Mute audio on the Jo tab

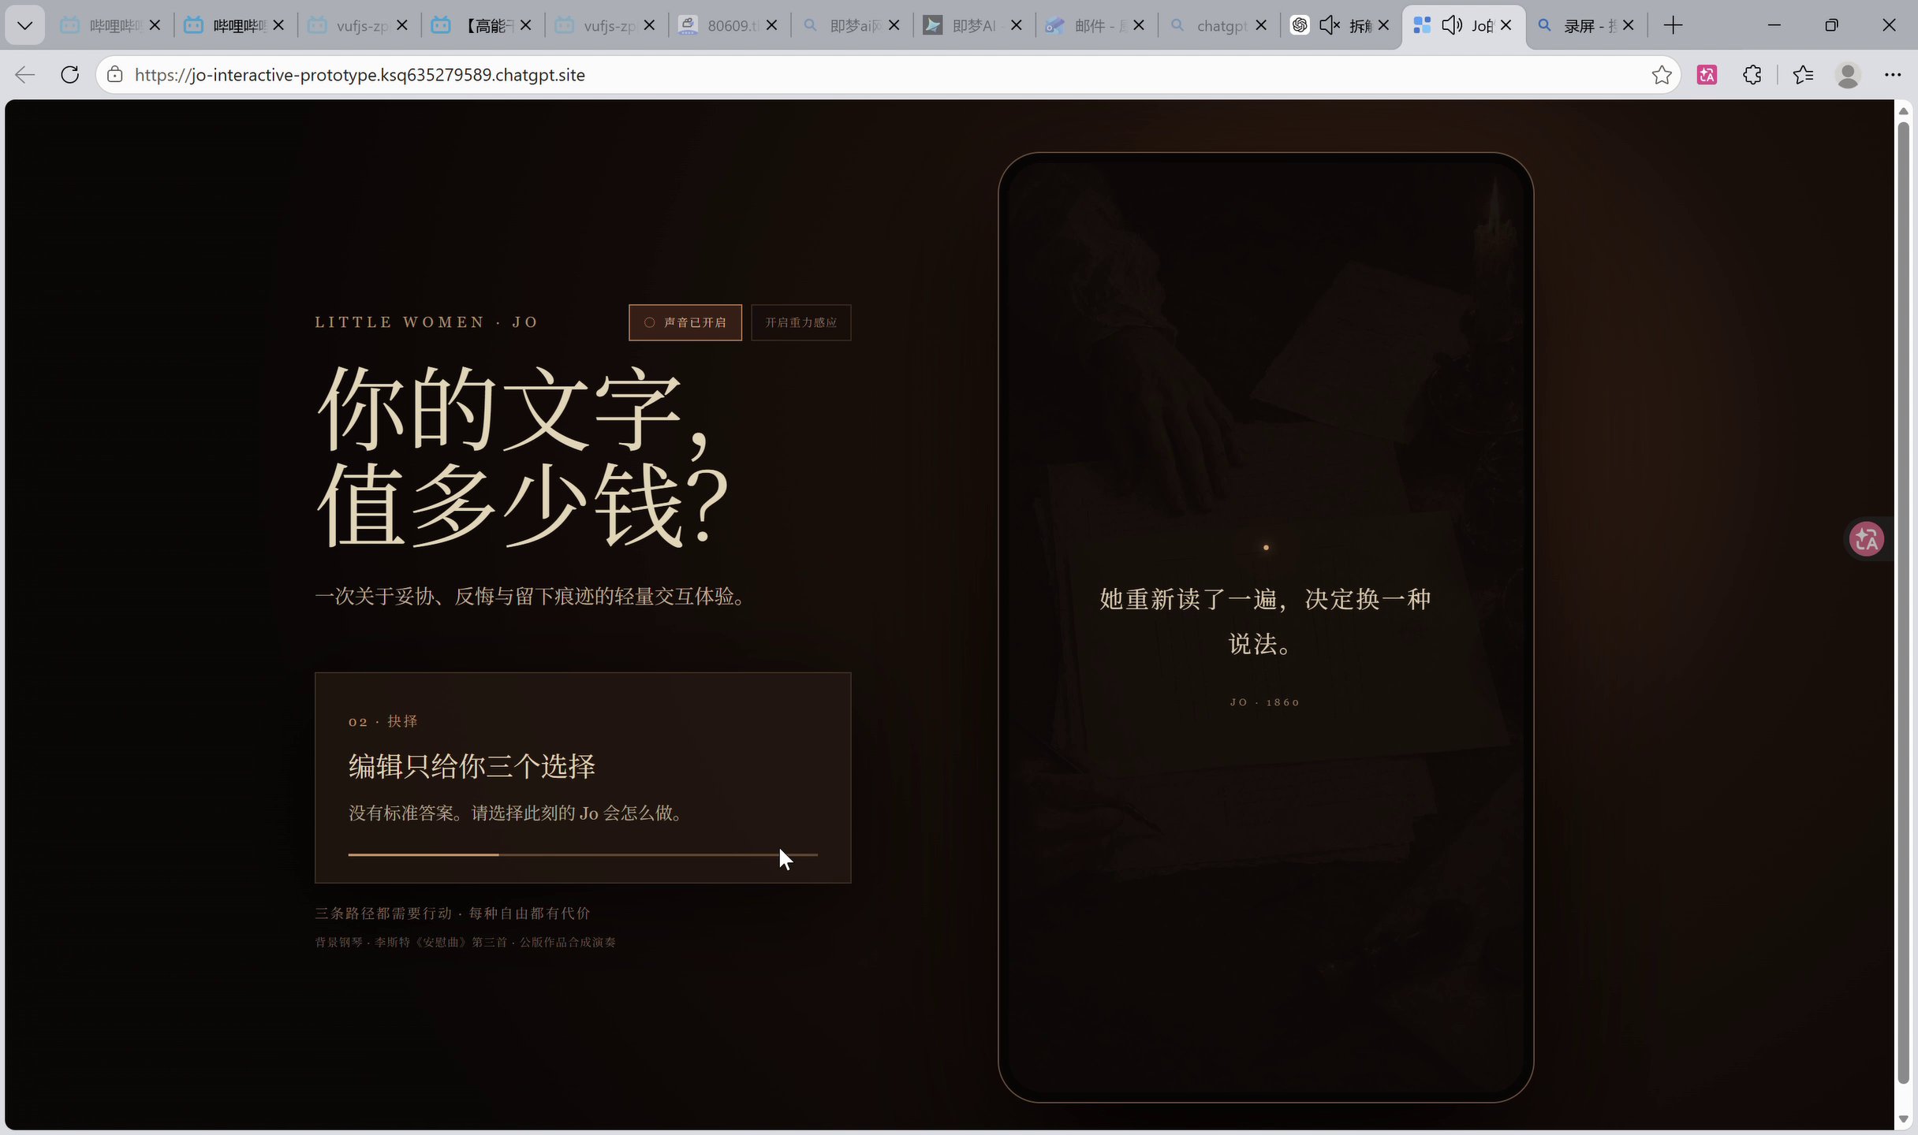pos(1451,25)
